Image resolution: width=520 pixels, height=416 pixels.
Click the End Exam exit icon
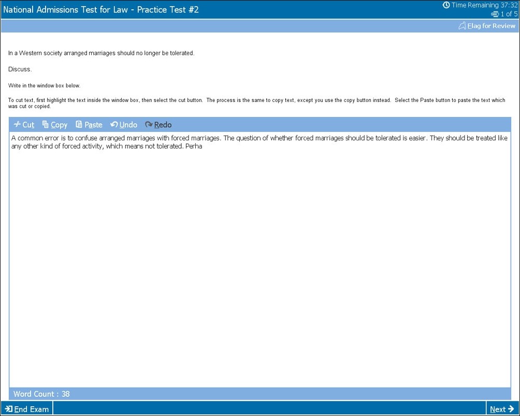[x=9, y=409]
